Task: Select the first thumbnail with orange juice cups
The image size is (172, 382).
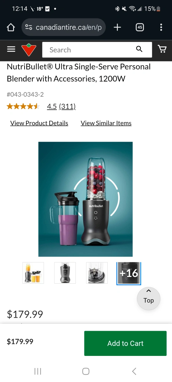Action: (x=33, y=273)
